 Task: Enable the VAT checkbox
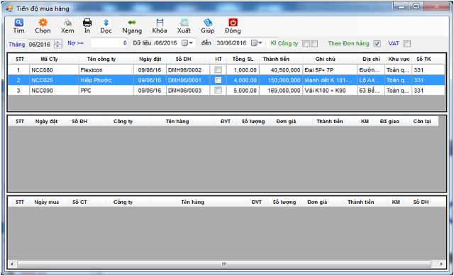click(x=407, y=44)
